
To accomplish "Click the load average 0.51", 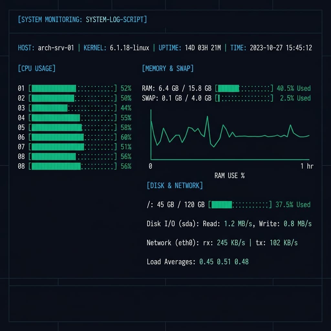I will pos(224,262).
